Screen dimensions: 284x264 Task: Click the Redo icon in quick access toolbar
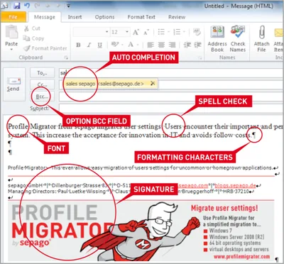[38, 5]
